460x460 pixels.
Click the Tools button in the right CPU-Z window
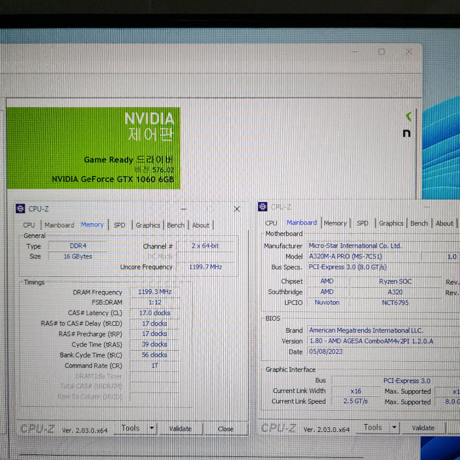372,427
